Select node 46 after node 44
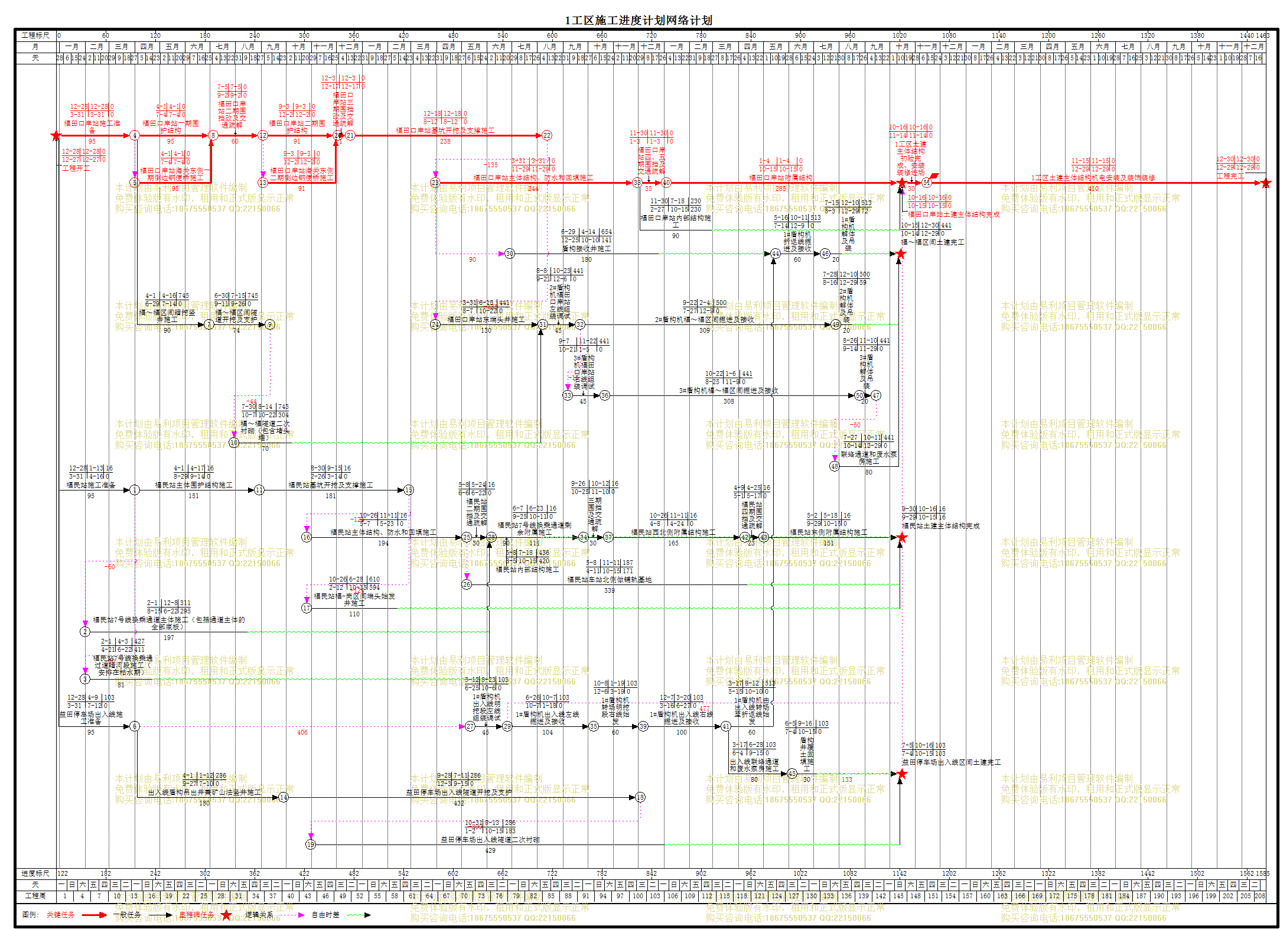 point(825,254)
